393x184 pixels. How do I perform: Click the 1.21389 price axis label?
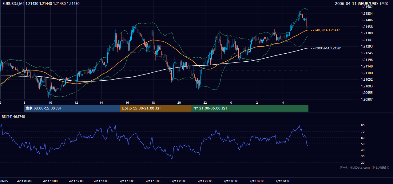point(367,33)
